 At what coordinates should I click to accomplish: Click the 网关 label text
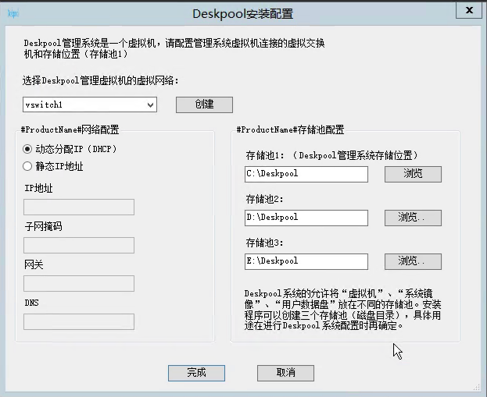click(x=34, y=264)
